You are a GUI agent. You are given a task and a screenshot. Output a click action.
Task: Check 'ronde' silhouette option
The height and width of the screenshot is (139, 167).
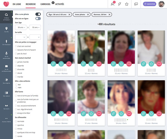(16, 136)
